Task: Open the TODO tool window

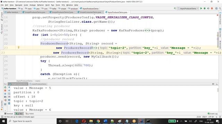Action: tap(29, 114)
